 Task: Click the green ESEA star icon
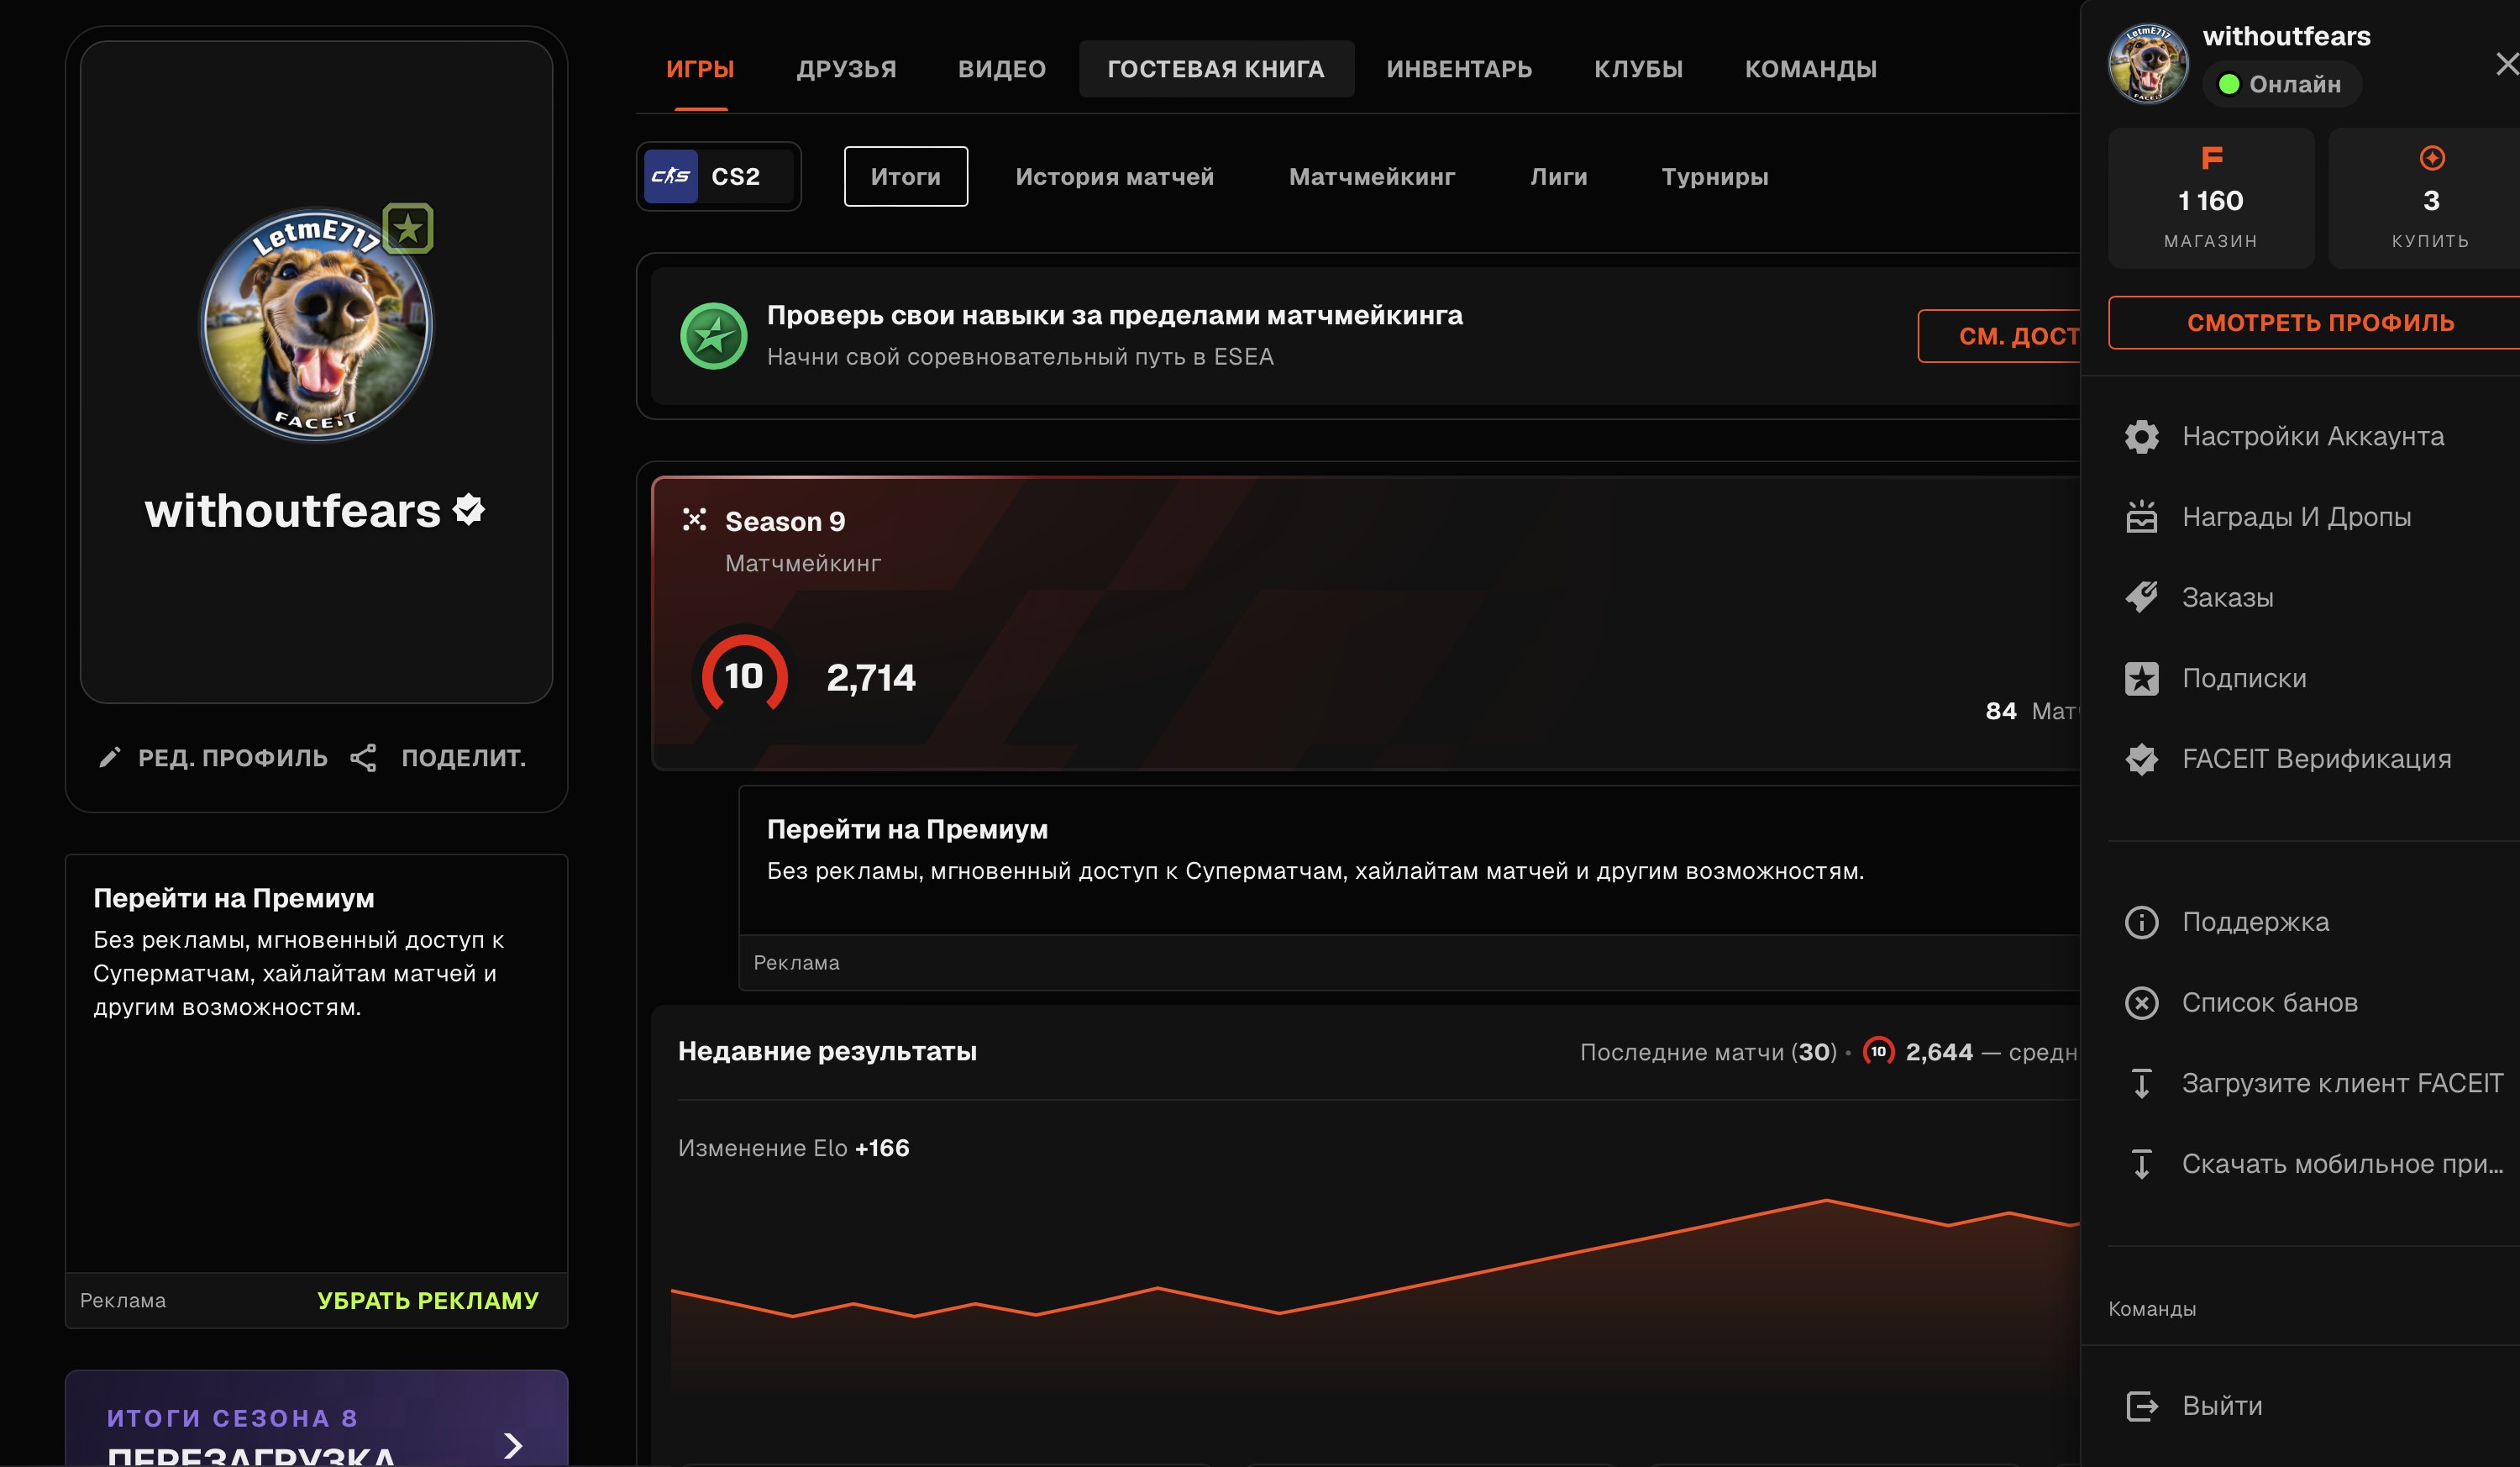coord(713,336)
